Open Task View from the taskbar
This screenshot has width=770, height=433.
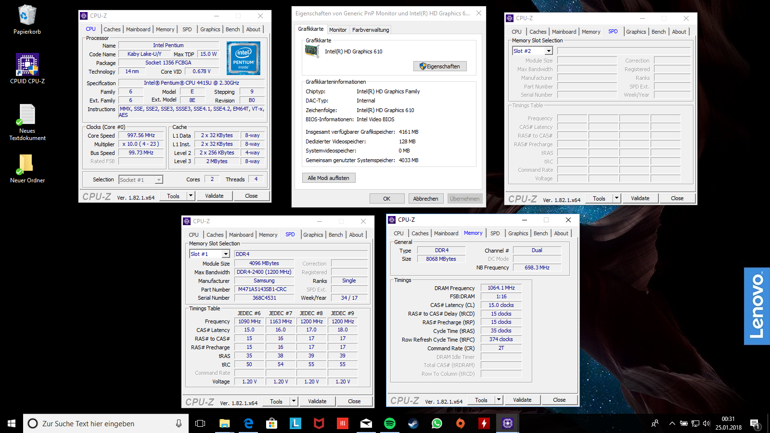(x=200, y=423)
